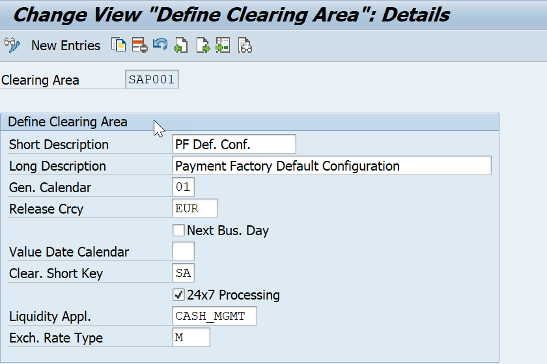The height and width of the screenshot is (364, 547).
Task: Go to the next entry icon
Action: (203, 46)
